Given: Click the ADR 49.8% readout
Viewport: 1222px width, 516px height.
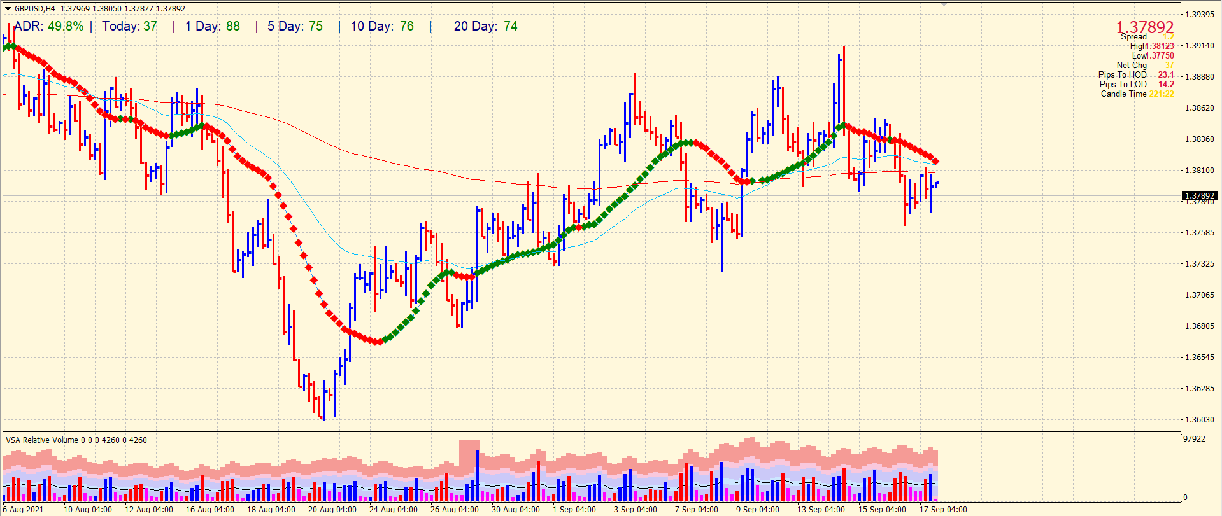Looking at the screenshot, I should pyautogui.click(x=49, y=26).
